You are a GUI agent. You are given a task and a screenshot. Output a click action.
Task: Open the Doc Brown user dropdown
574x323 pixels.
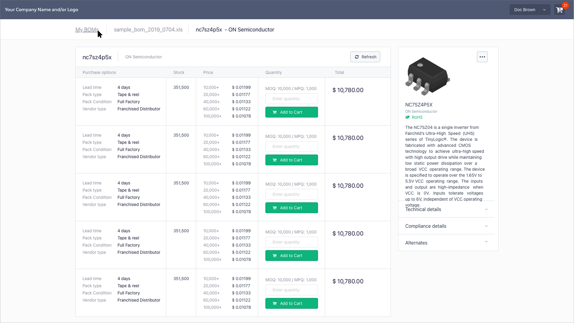pyautogui.click(x=529, y=10)
